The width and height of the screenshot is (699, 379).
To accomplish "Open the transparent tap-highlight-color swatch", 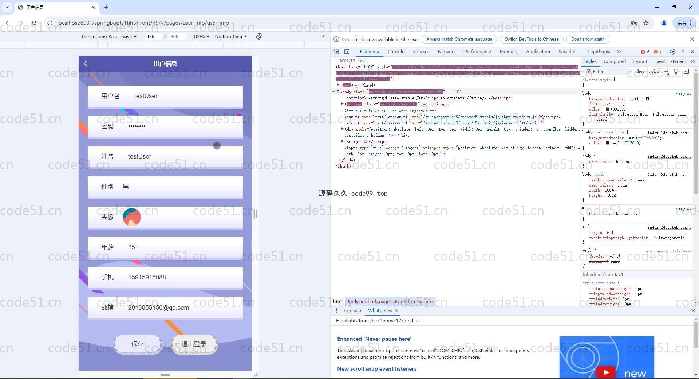I will pos(656,238).
